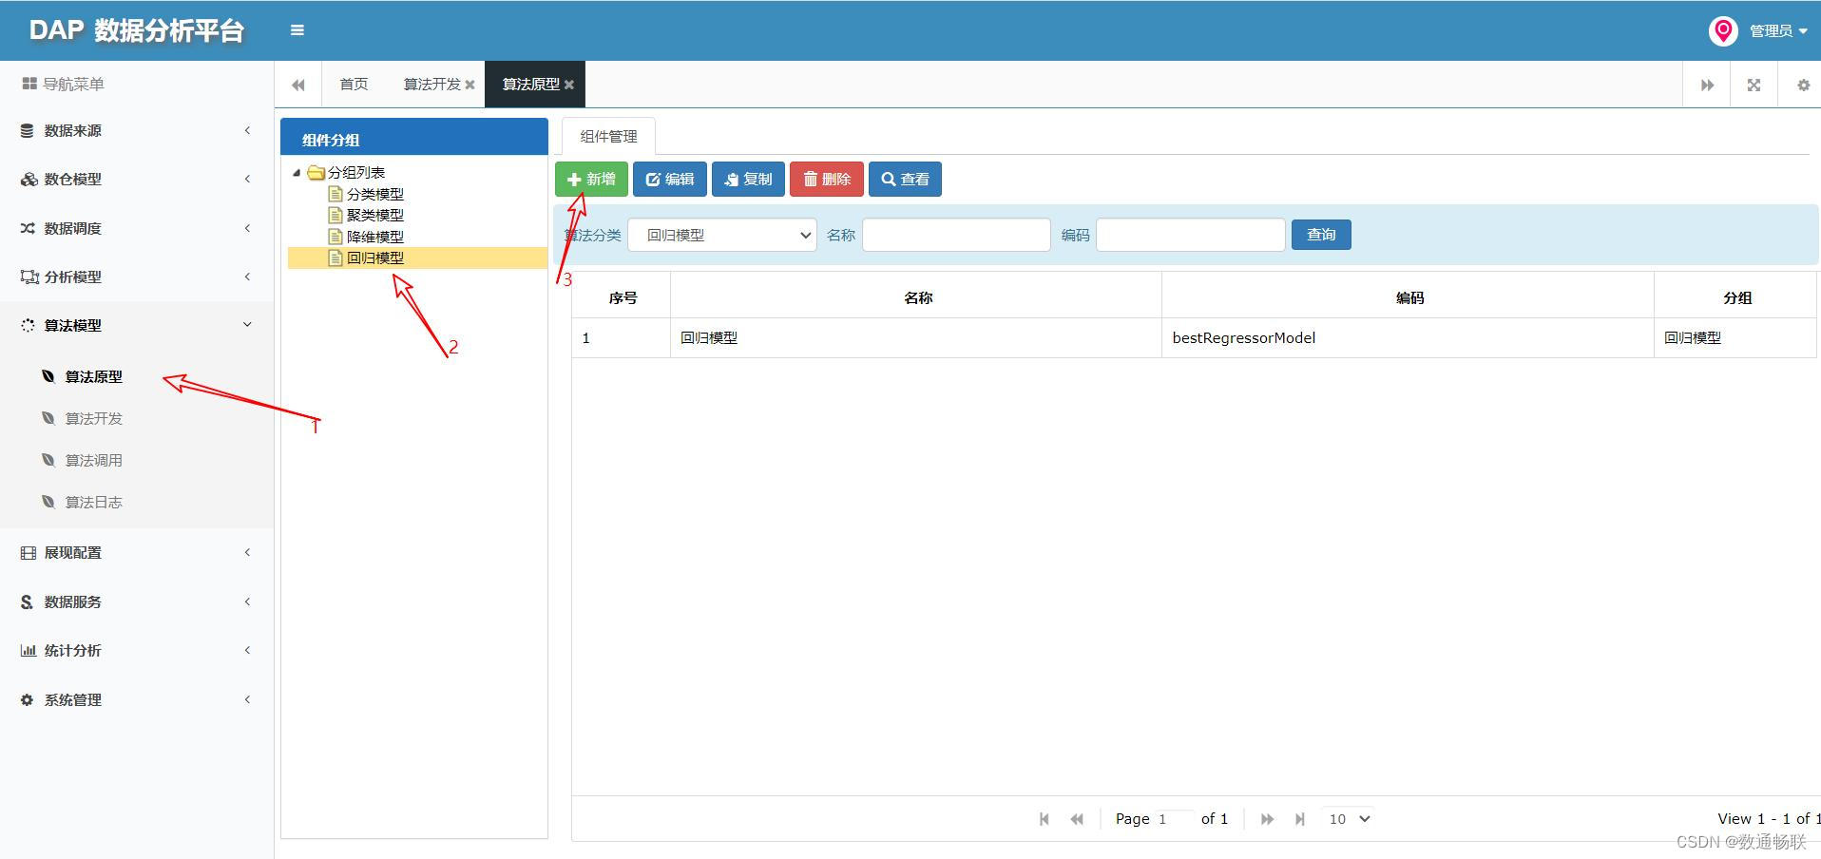Select 聚类模型 in the group tree

click(374, 216)
